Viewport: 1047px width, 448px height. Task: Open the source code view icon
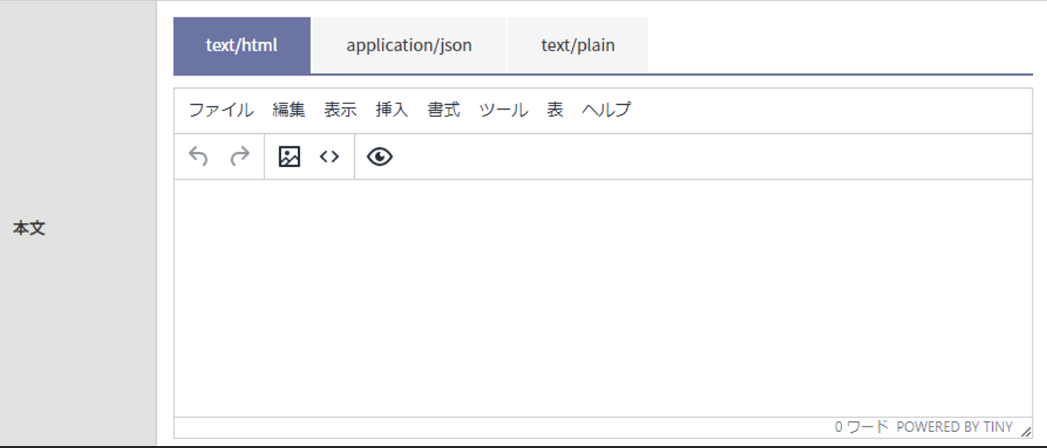(x=329, y=157)
